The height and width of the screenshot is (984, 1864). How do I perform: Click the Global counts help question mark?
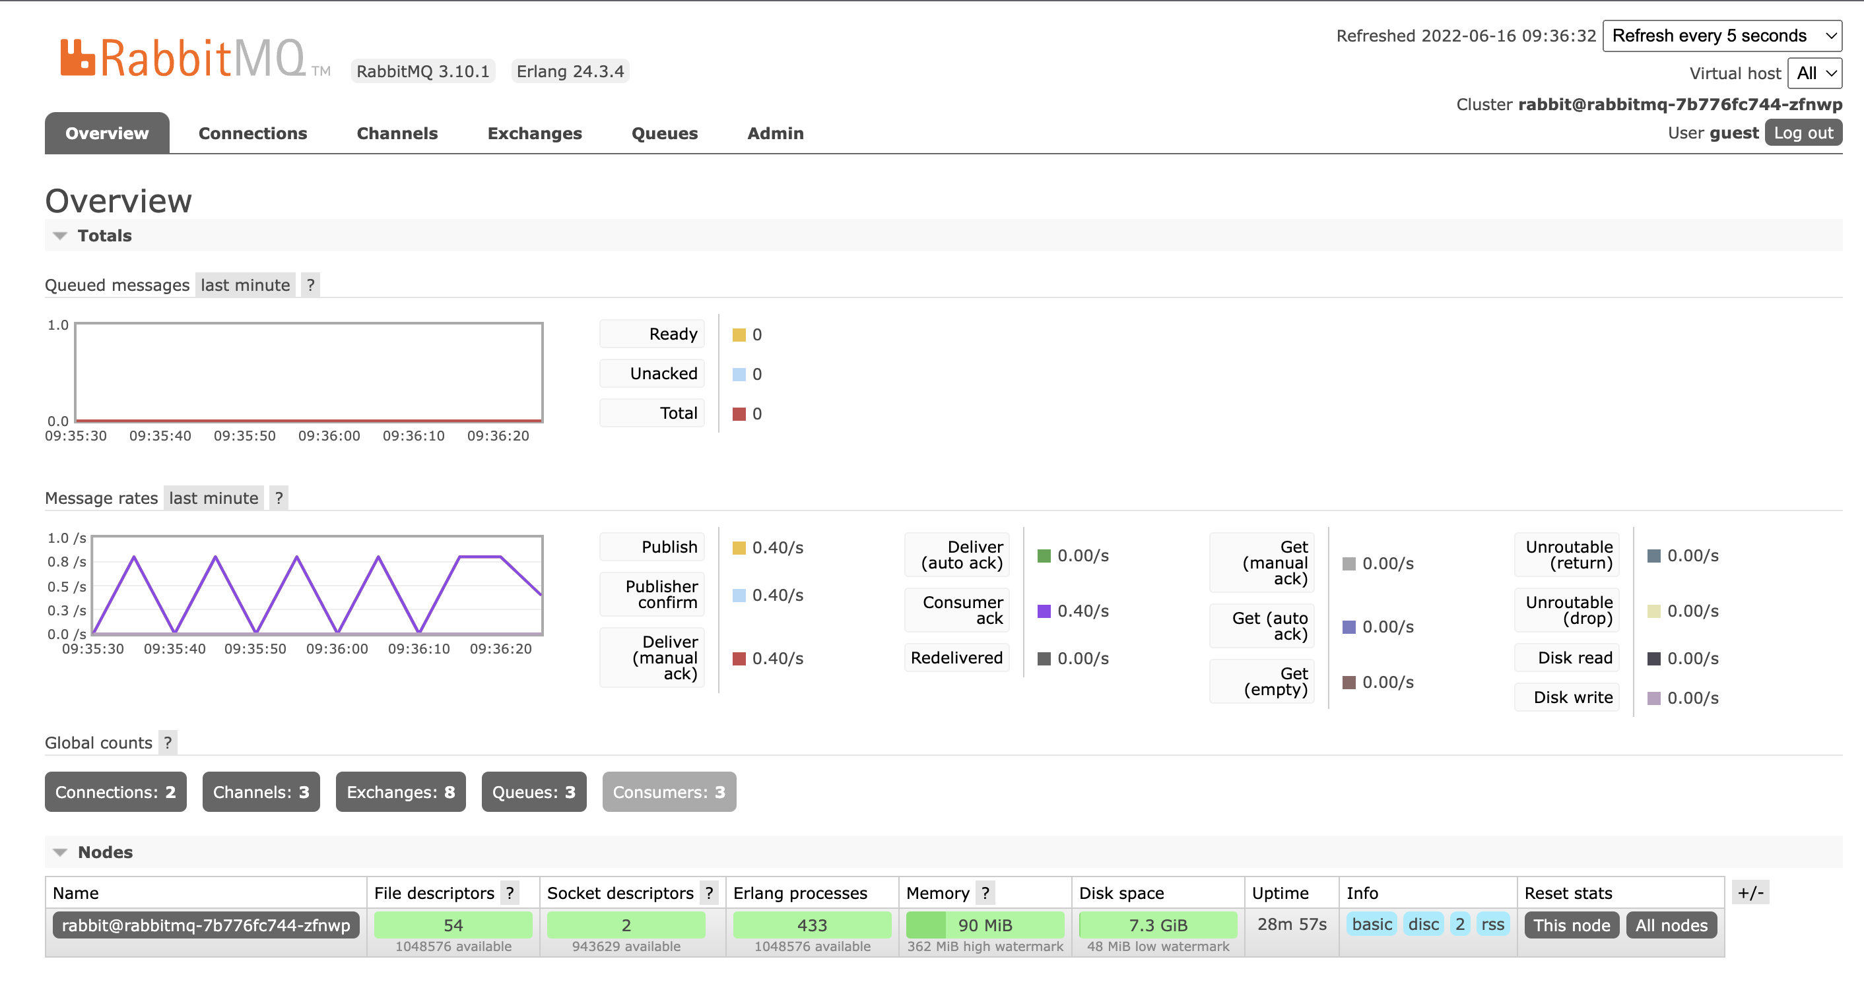pos(168,743)
